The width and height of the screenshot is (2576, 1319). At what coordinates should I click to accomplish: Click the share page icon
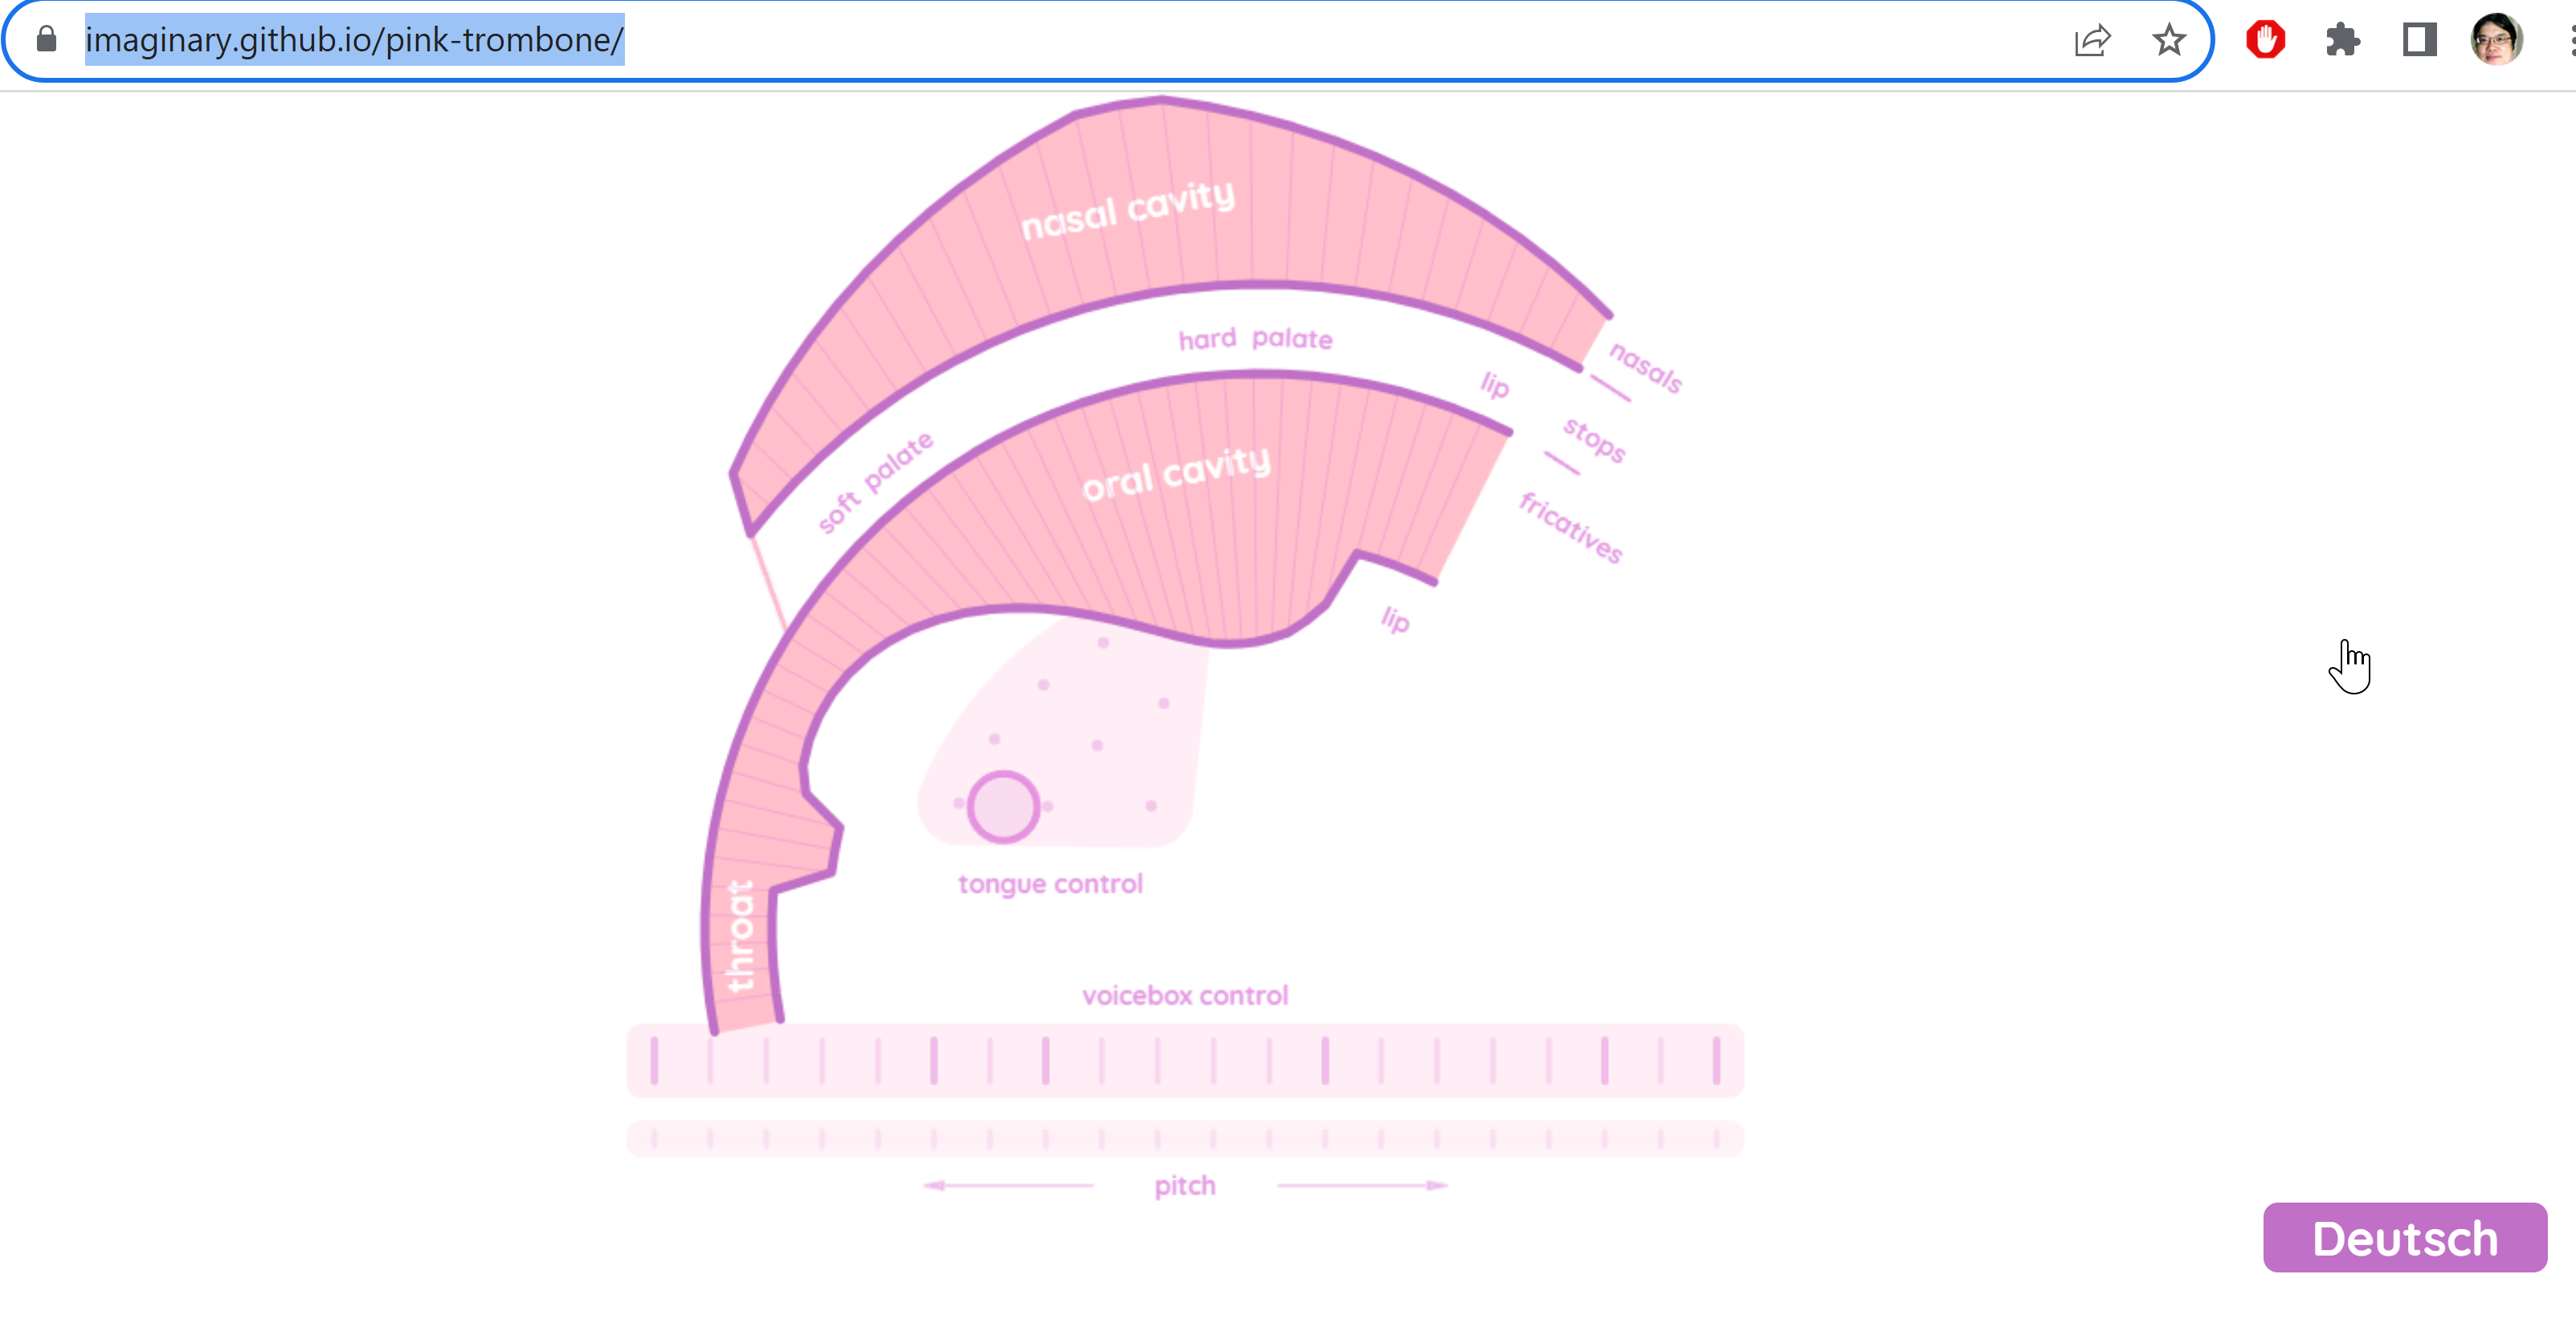pos(2092,40)
